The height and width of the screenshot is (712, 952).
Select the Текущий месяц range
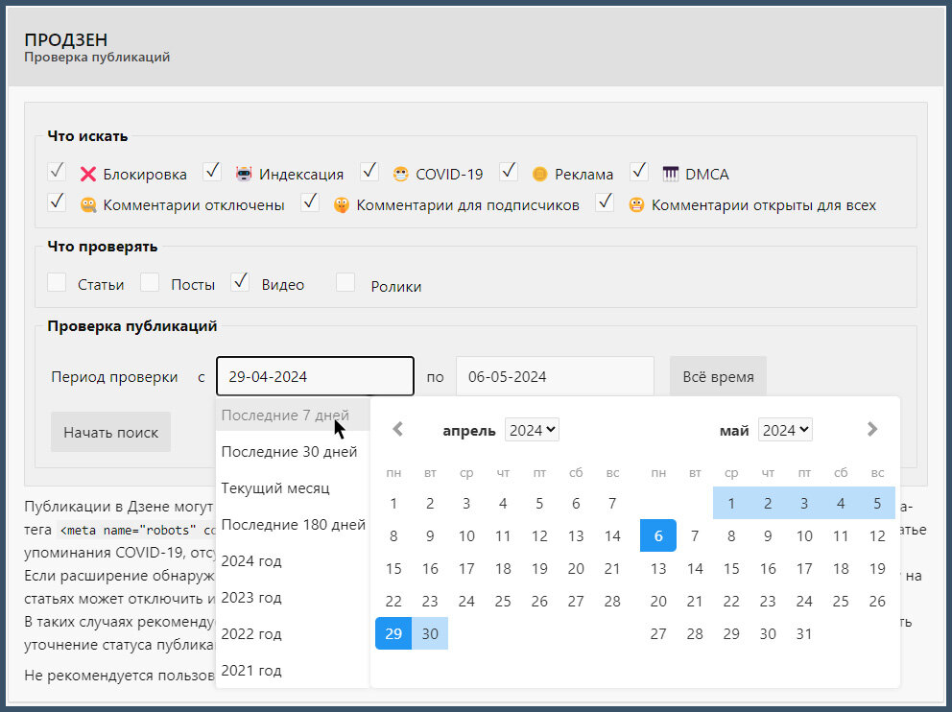click(293, 488)
